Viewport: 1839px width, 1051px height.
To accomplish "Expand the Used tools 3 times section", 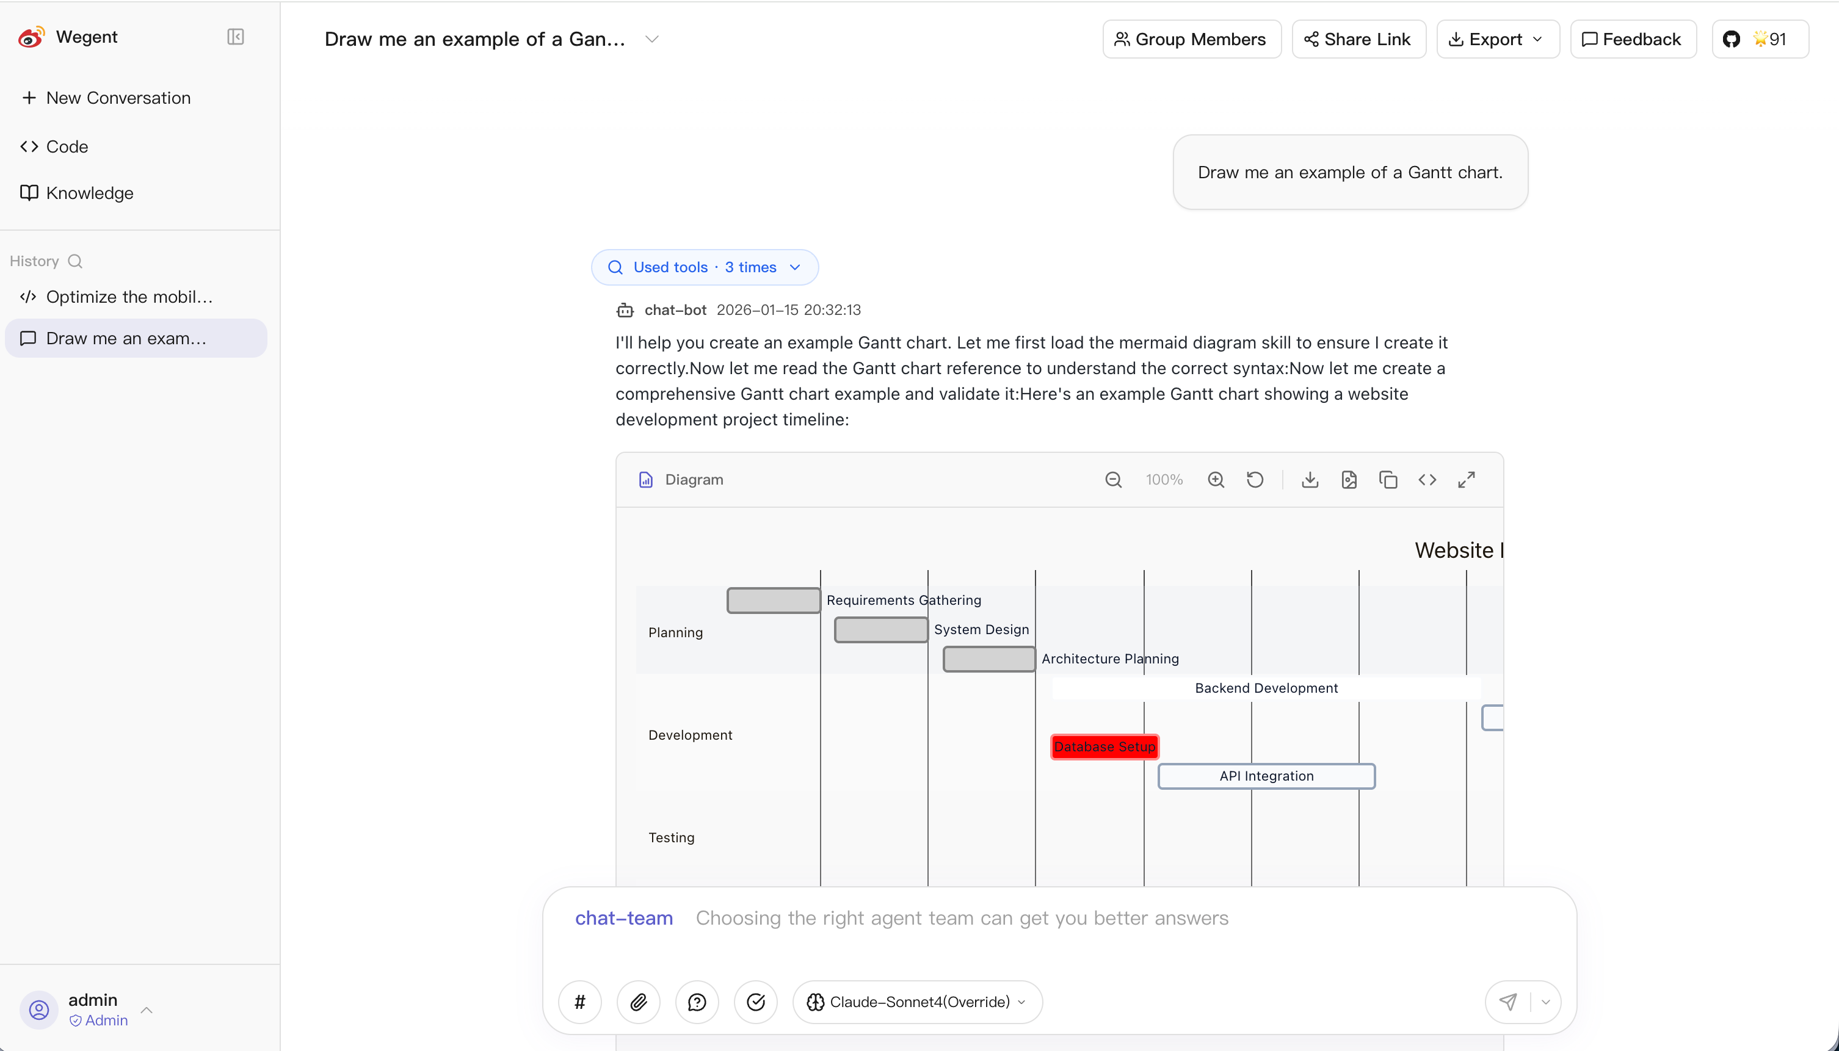I will 704,267.
